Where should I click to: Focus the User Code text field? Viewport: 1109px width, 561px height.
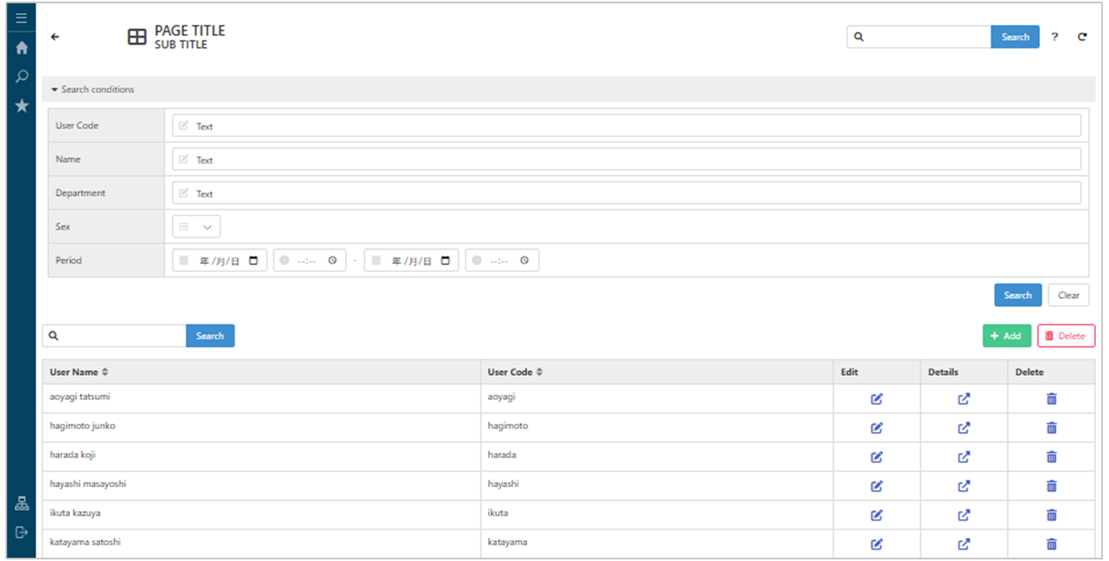pos(626,126)
